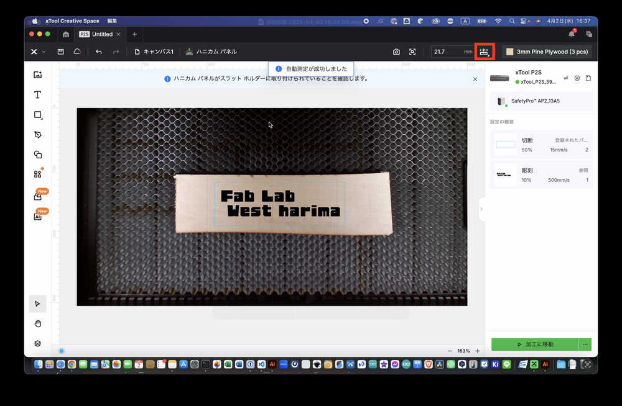The width and height of the screenshot is (622, 406).
Task: Click the 163% zoom level
Action: 463,351
